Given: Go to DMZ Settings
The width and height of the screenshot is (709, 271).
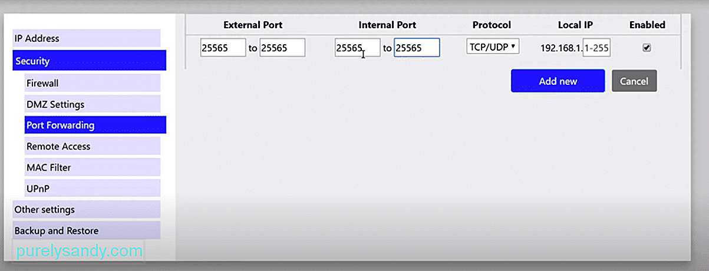Looking at the screenshot, I should [93, 104].
